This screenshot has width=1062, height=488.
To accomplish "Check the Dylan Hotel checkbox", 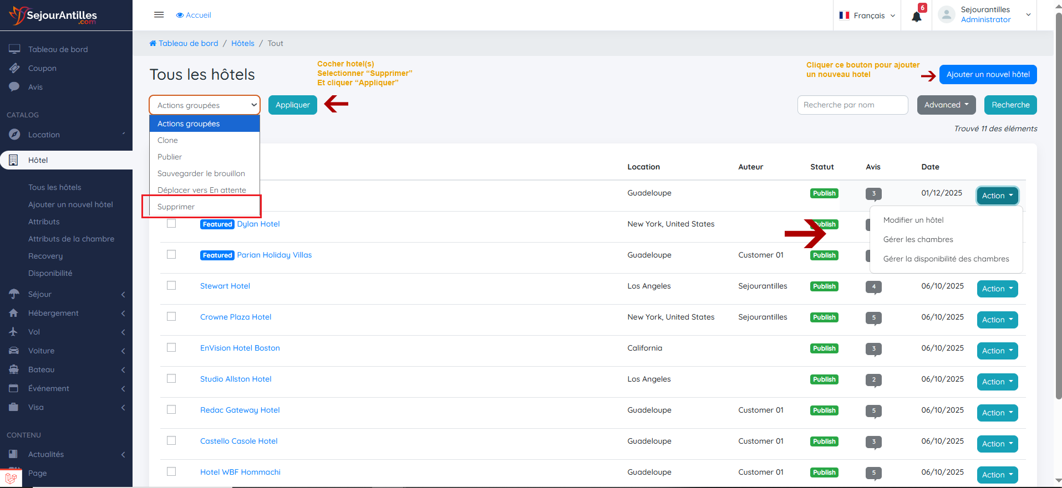I will pyautogui.click(x=171, y=223).
